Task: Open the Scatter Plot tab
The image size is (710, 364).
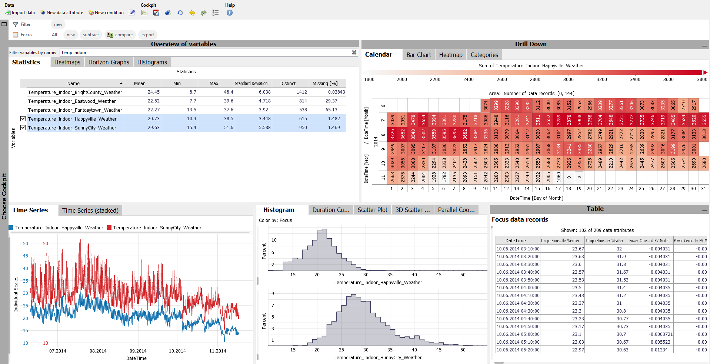Action: click(x=372, y=210)
